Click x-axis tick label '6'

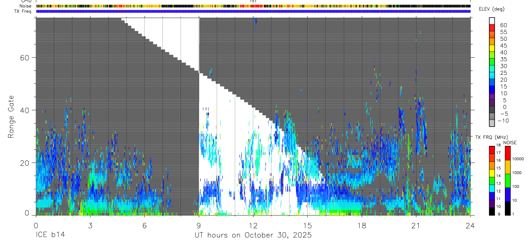point(144,225)
